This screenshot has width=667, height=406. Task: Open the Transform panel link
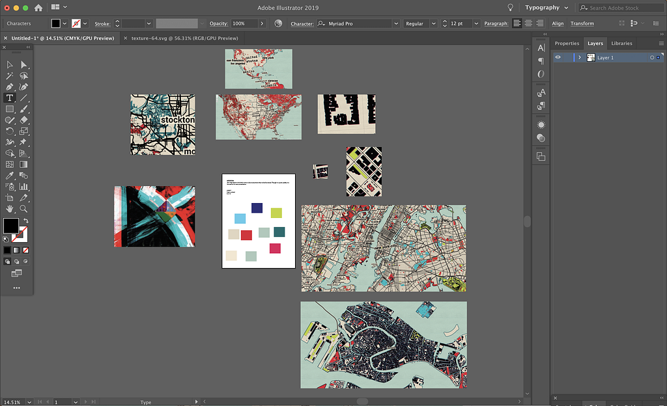tap(582, 23)
